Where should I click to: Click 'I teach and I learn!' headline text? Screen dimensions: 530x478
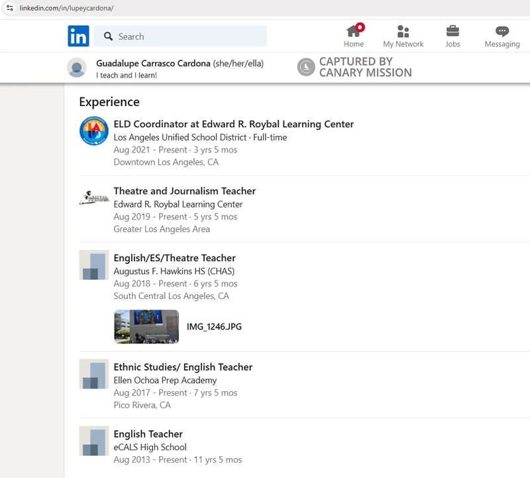127,75
